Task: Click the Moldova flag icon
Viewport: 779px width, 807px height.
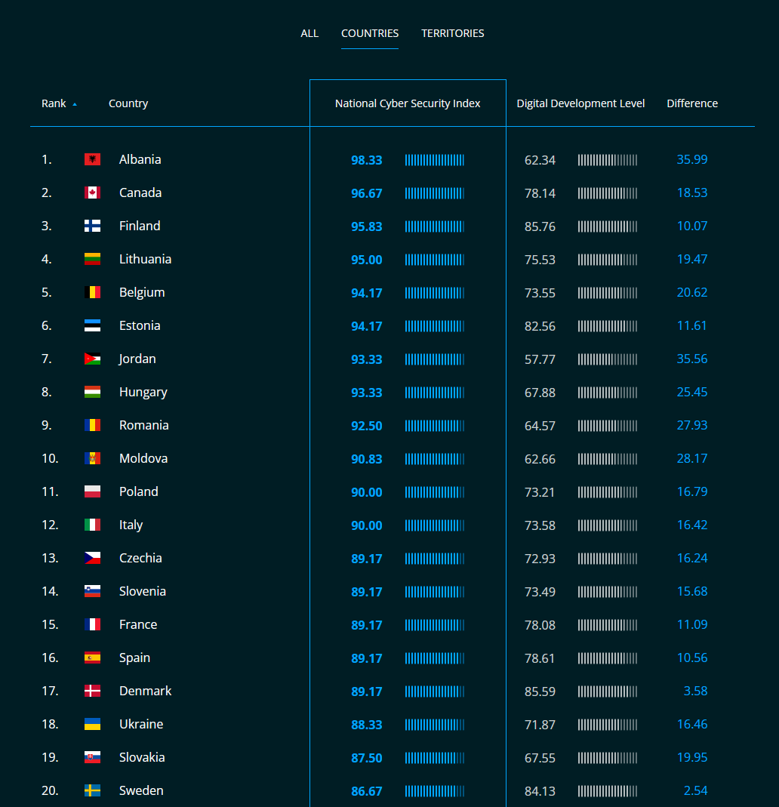Action: (x=92, y=458)
